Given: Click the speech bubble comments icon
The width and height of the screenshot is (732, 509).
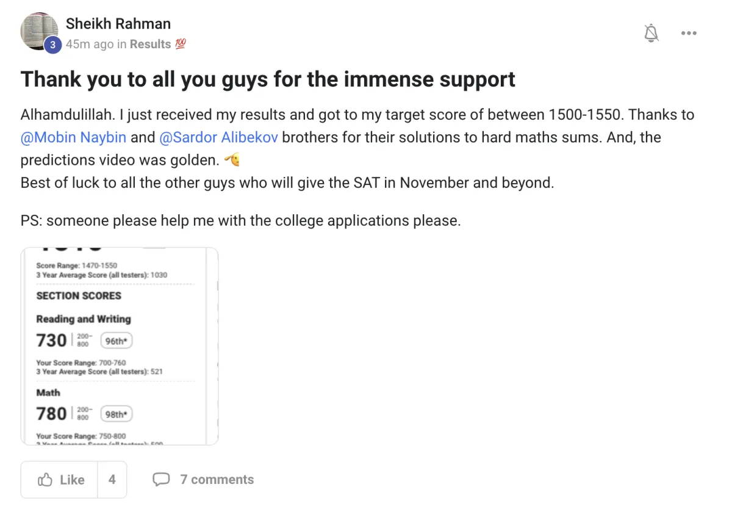Looking at the screenshot, I should coord(161,480).
